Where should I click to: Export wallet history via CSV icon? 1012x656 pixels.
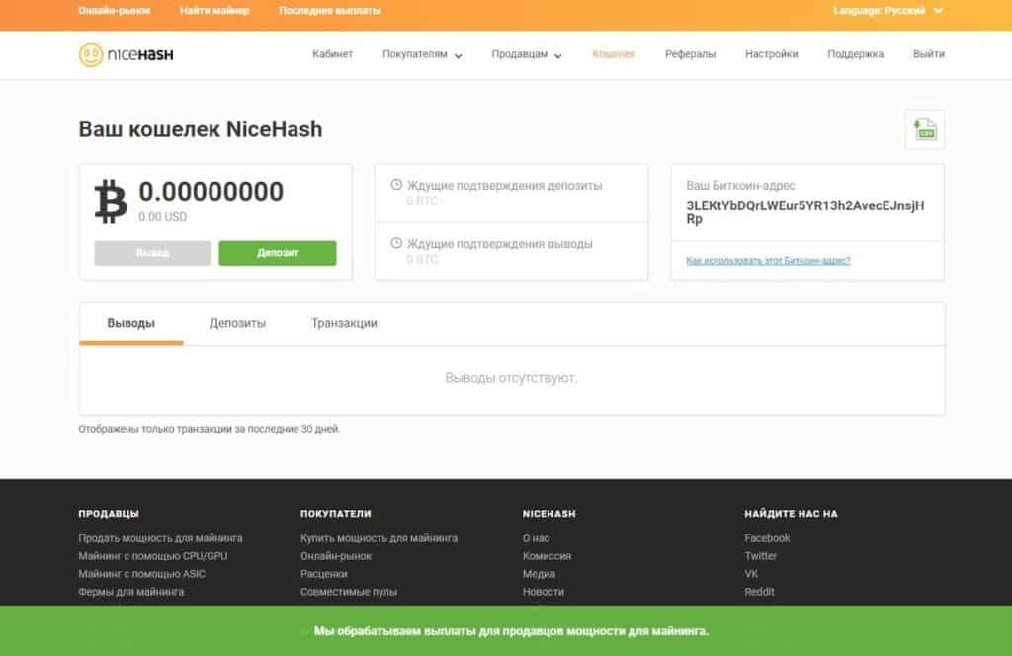925,129
